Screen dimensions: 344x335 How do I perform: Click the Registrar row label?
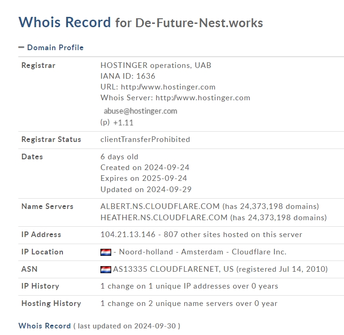[x=38, y=65]
